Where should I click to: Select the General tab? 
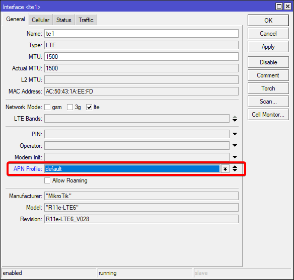tap(16, 19)
